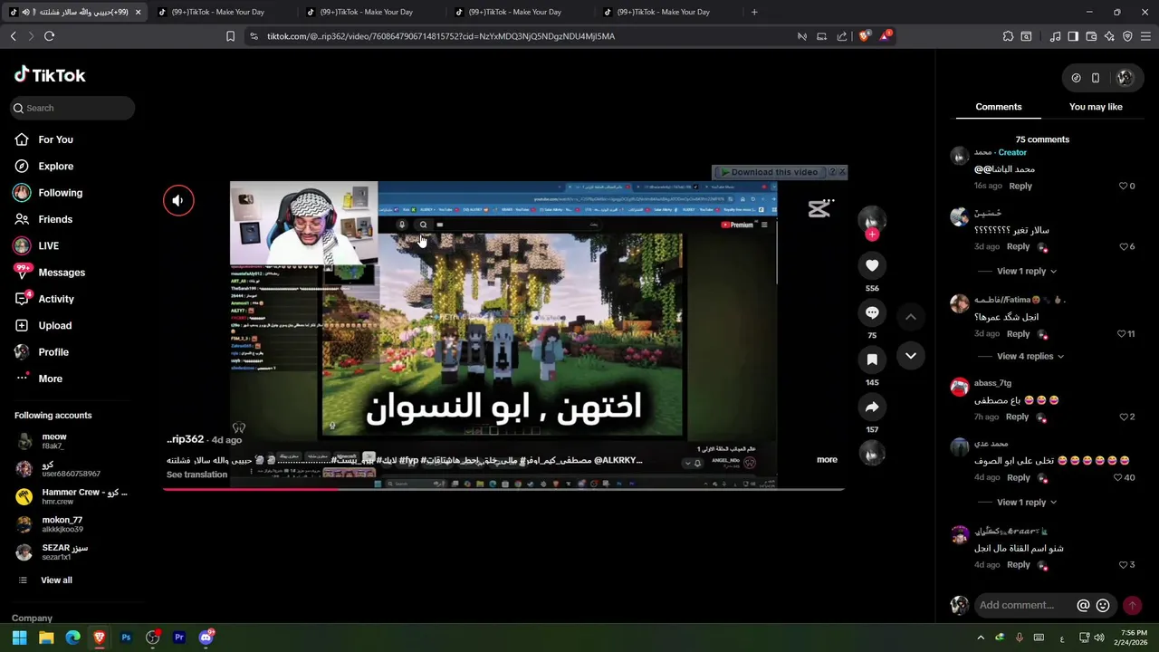Screen dimensions: 1159x652
Task: Like abass_7tg comment with 2 likes
Action: click(1124, 417)
